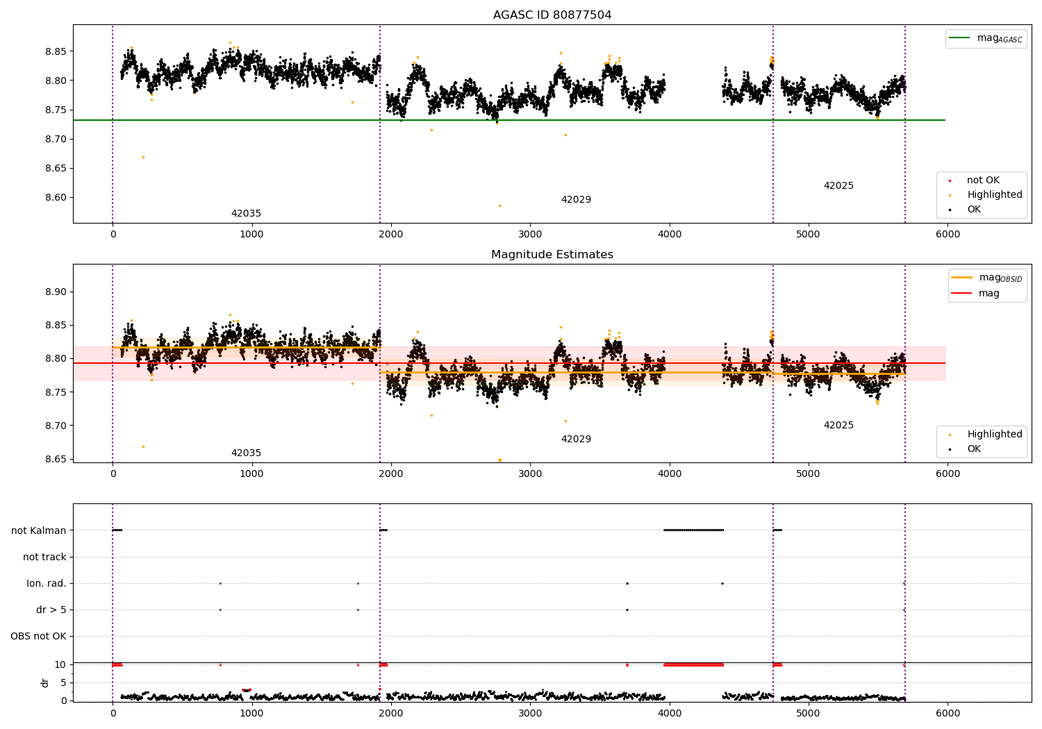1042x729 pixels.
Task: Click the 'Magnitude Estimates' subplot title
Action: (x=552, y=255)
